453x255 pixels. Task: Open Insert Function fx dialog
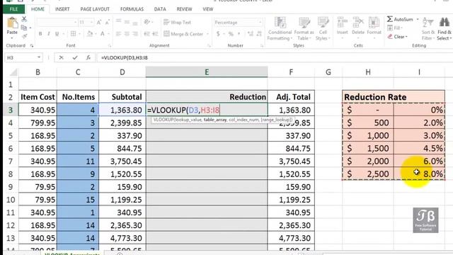click(x=88, y=57)
